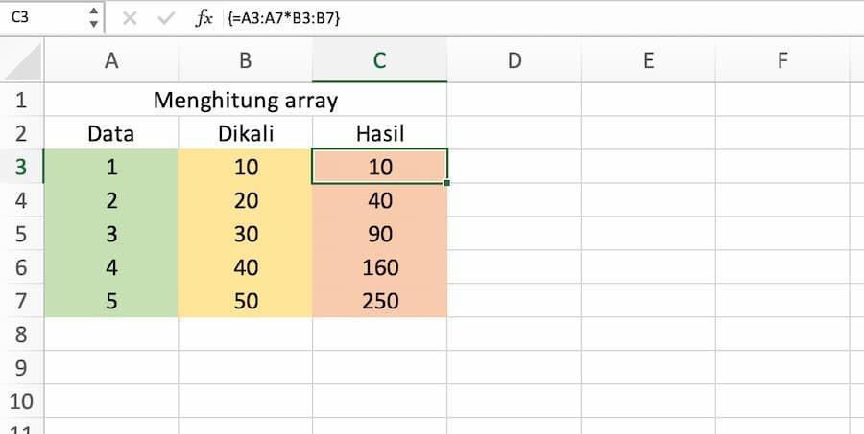Select column A header
This screenshot has width=864, height=434.
tap(111, 60)
